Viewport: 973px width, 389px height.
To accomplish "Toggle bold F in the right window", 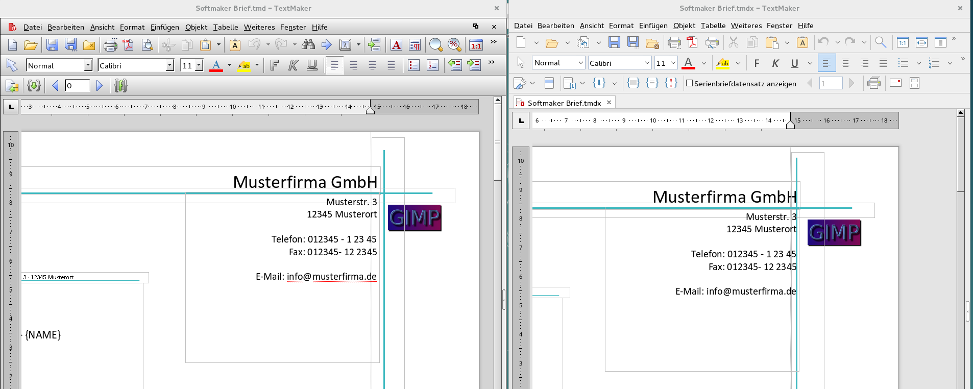I will coord(757,63).
